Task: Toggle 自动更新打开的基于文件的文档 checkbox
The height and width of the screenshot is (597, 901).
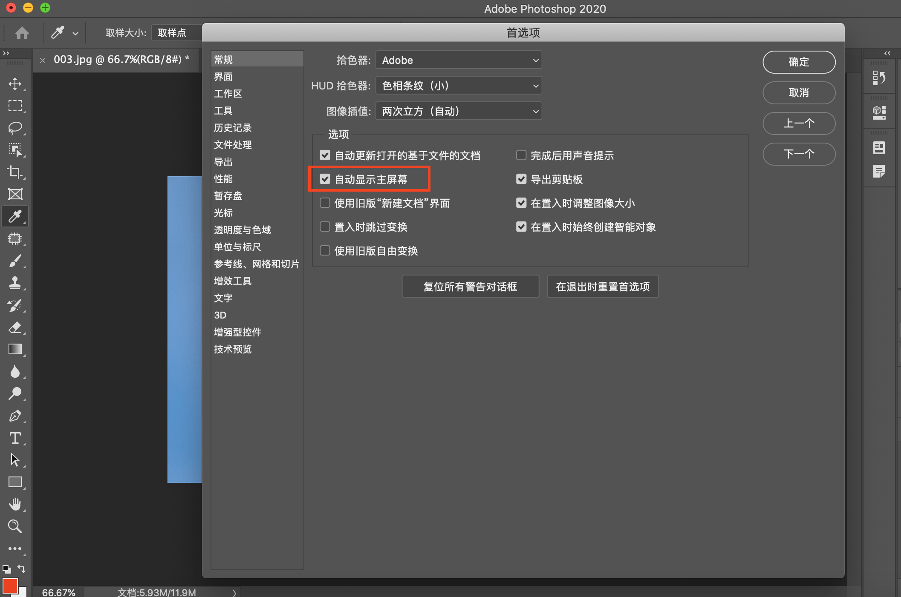Action: coord(325,155)
